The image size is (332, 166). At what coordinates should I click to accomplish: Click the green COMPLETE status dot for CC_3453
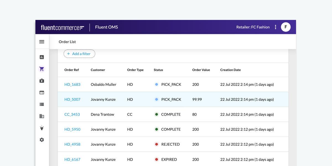(x=156, y=114)
